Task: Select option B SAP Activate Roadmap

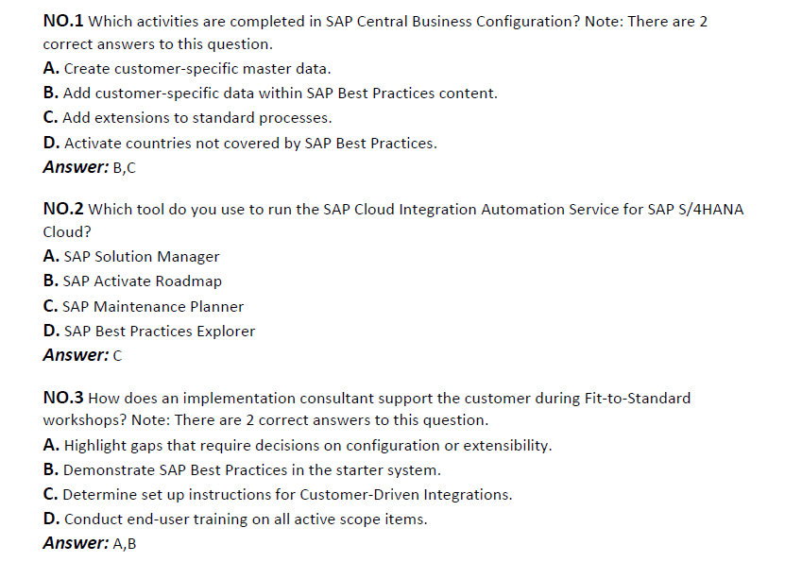Action: [132, 281]
